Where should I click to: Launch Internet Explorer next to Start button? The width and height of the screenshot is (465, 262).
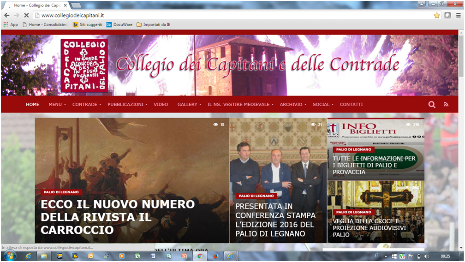(28, 256)
